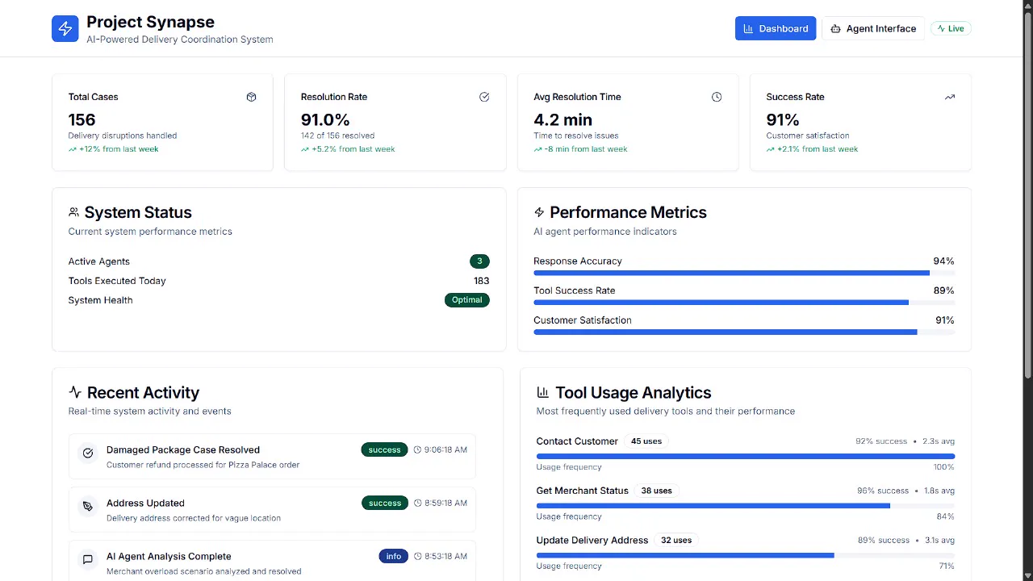Click success badge on Address Updated row
1033x581 pixels.
click(x=384, y=504)
